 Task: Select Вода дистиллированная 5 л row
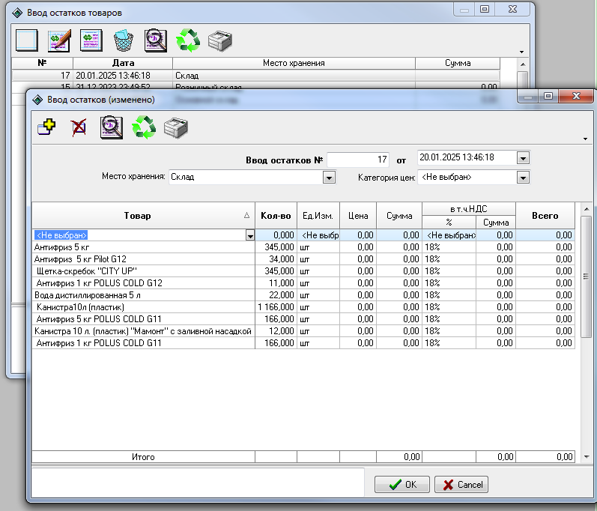(303, 295)
